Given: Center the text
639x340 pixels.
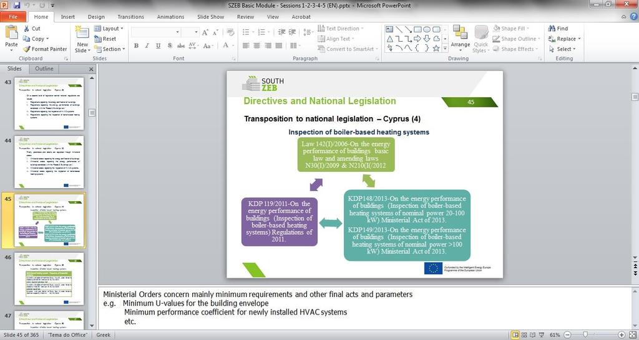Looking at the screenshot, I should [x=256, y=45].
